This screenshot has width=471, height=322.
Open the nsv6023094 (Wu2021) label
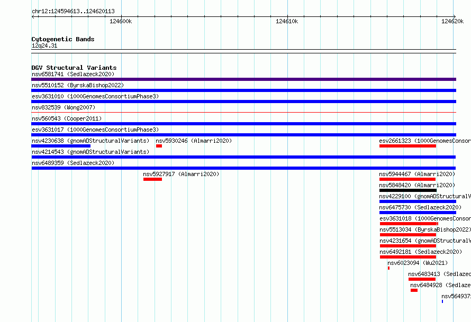pos(418,263)
